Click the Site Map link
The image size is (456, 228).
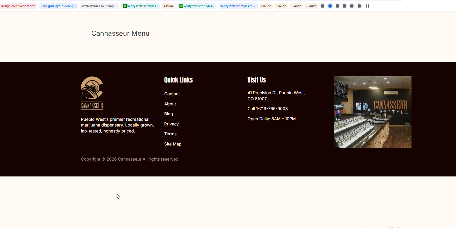point(173,144)
